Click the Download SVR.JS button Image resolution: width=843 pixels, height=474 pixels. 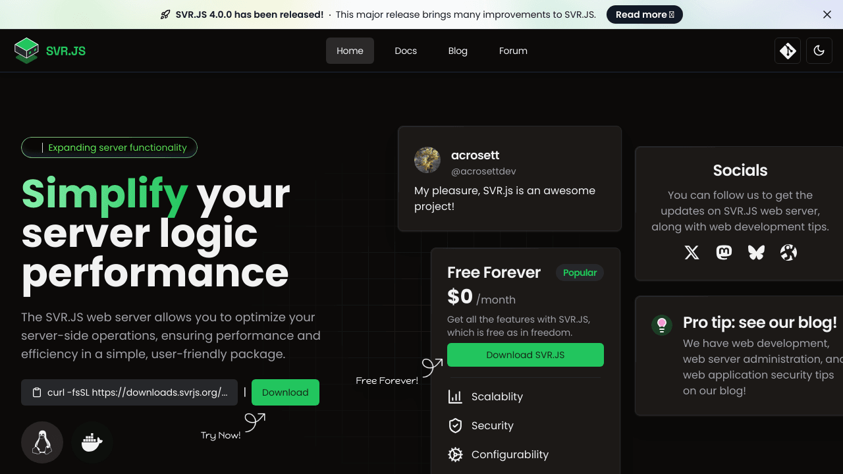[525, 355]
